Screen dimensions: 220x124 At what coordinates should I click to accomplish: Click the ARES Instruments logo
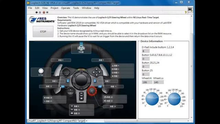[42, 20]
